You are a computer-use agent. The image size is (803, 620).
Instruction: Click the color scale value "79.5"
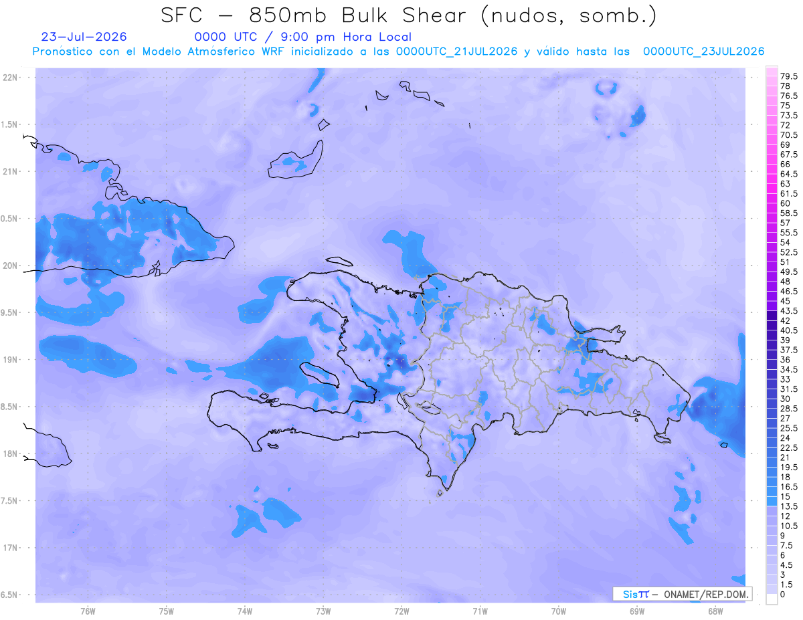pos(789,77)
